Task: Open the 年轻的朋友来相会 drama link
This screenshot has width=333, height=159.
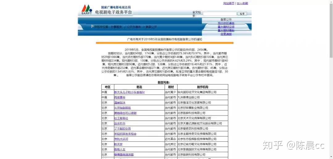Action: click(125, 134)
